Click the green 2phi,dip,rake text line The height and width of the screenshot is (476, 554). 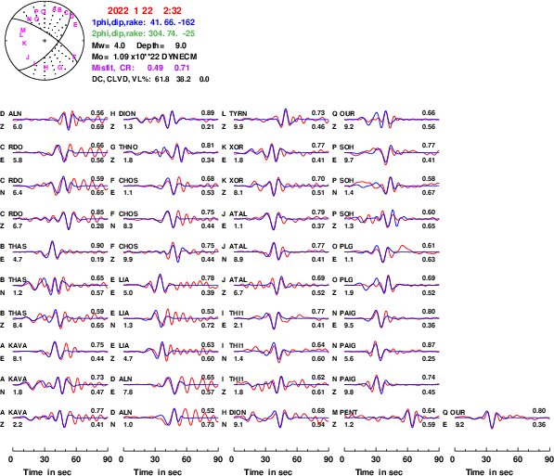[143, 33]
